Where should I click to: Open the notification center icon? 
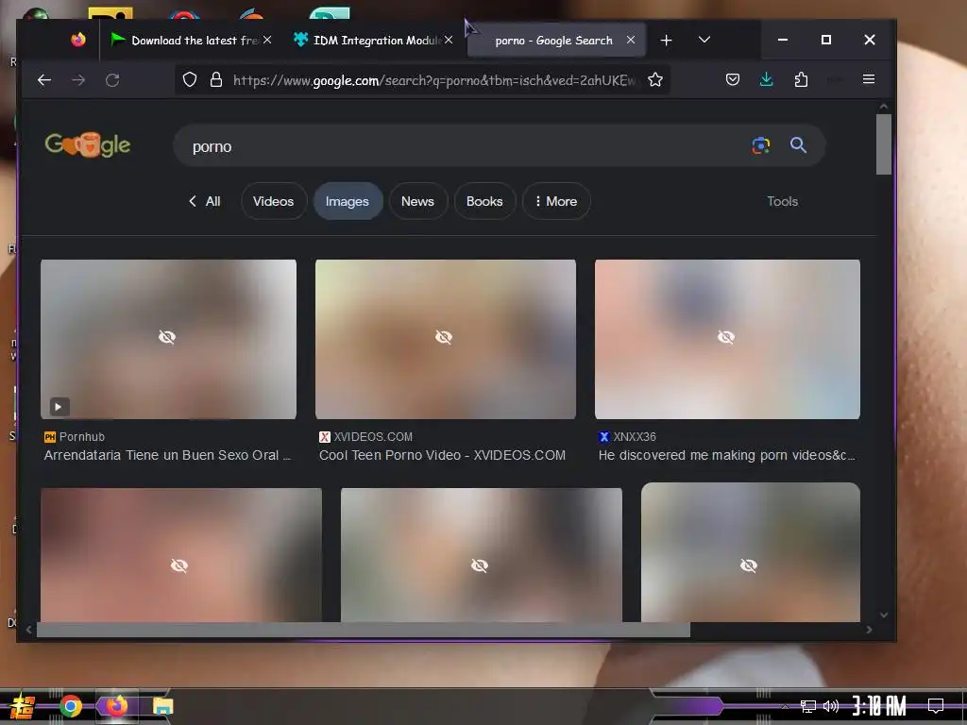coord(936,705)
